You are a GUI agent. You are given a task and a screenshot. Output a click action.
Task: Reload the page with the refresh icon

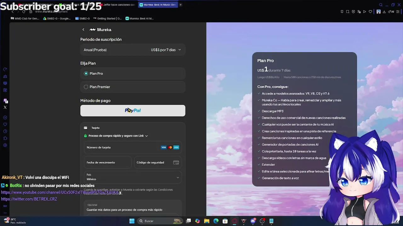[24, 12]
